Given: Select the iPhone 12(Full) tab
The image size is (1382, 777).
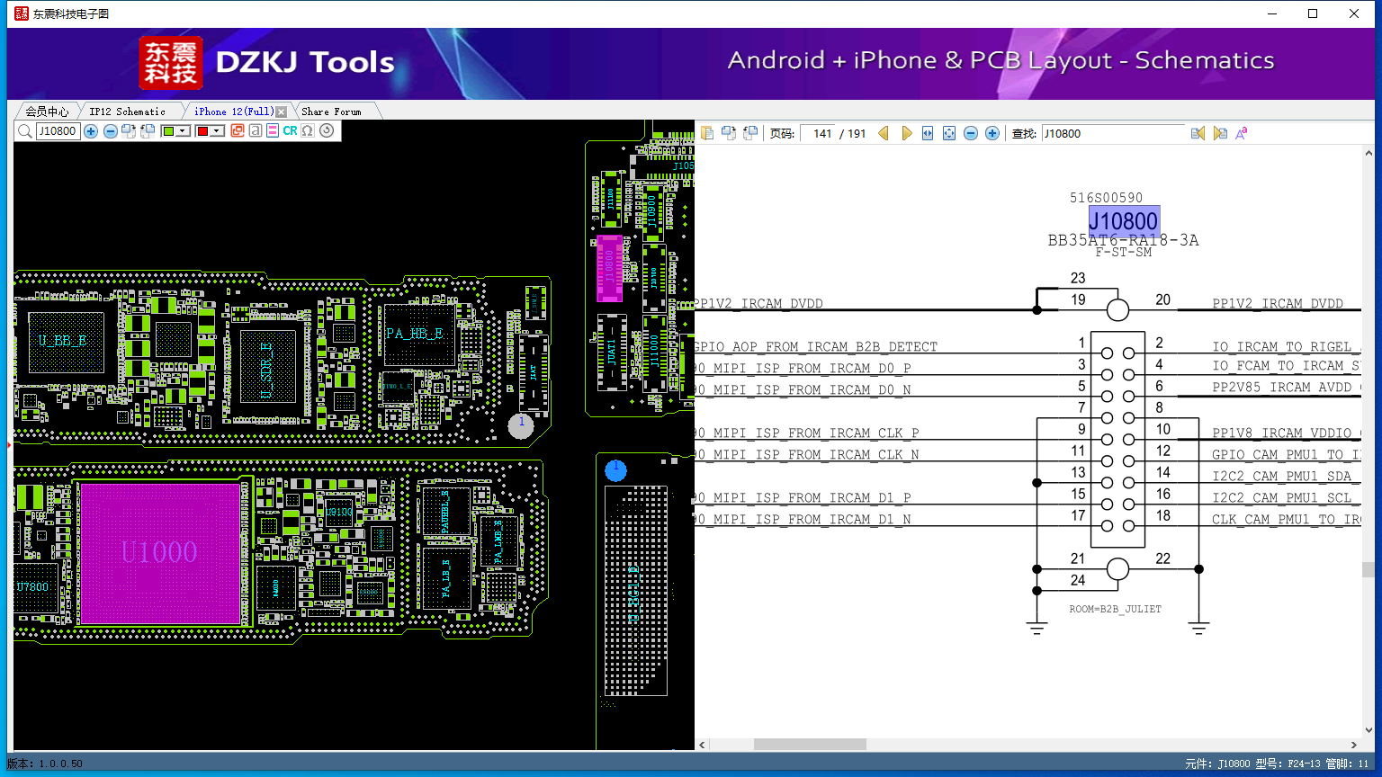Looking at the screenshot, I should pos(234,112).
